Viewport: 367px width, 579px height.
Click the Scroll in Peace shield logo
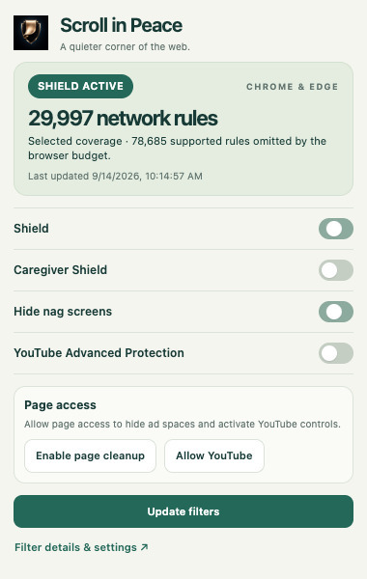(31, 33)
